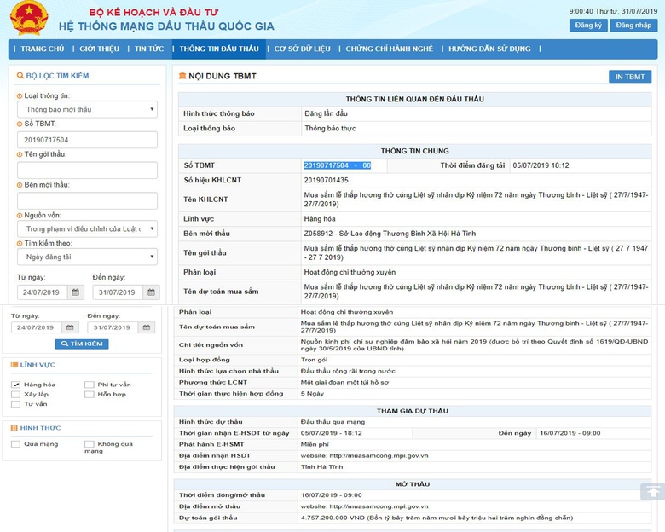Image resolution: width=665 pixels, height=532 pixels.
Task: Open the Tìm kiếm theo dropdown
Action: 87,257
